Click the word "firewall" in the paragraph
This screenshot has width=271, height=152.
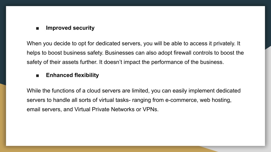[183, 53]
